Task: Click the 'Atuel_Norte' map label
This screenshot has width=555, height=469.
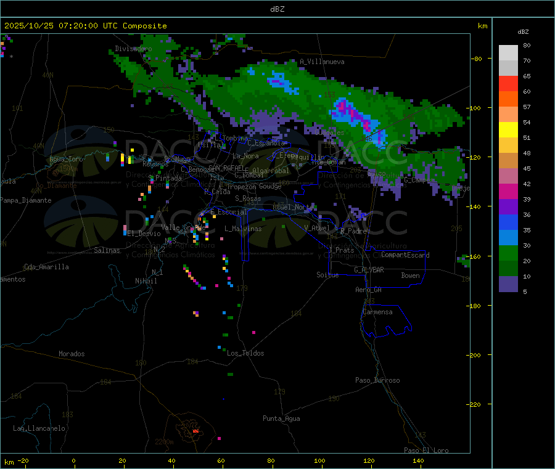Action: (293, 207)
